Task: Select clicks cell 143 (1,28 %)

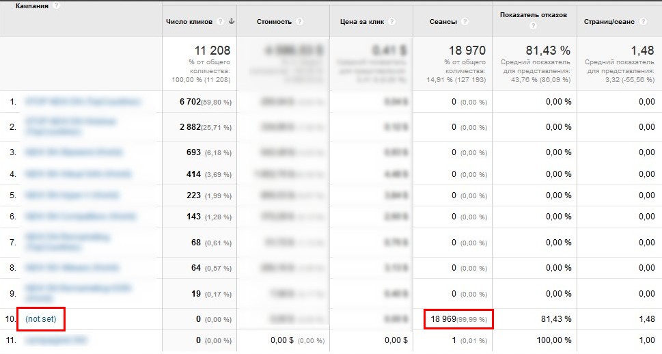Action: click(x=209, y=217)
